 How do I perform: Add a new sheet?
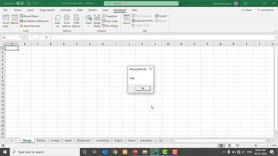161,140
